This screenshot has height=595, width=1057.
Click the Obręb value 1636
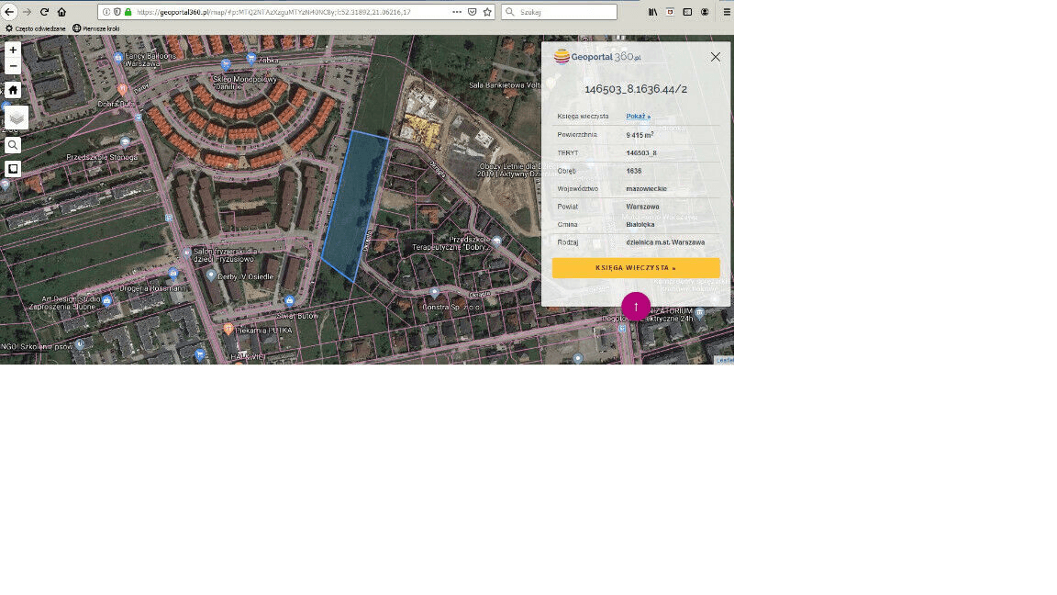634,171
